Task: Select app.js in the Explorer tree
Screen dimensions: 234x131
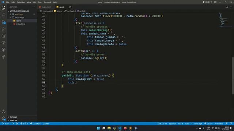Action: coord(22,21)
